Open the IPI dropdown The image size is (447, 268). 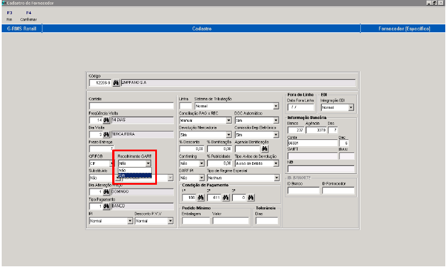130,220
